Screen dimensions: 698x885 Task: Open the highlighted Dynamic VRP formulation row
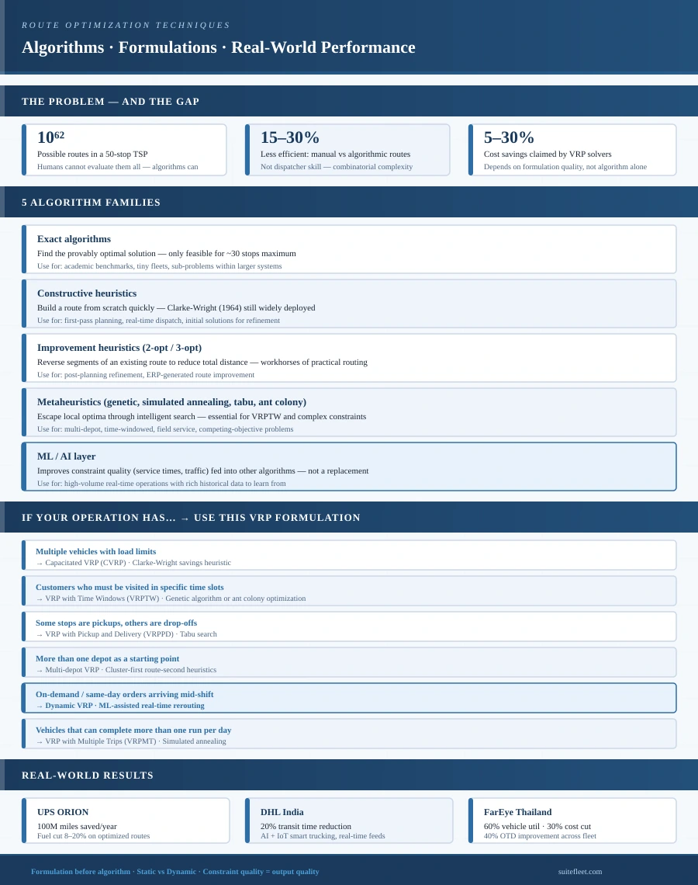(349, 698)
